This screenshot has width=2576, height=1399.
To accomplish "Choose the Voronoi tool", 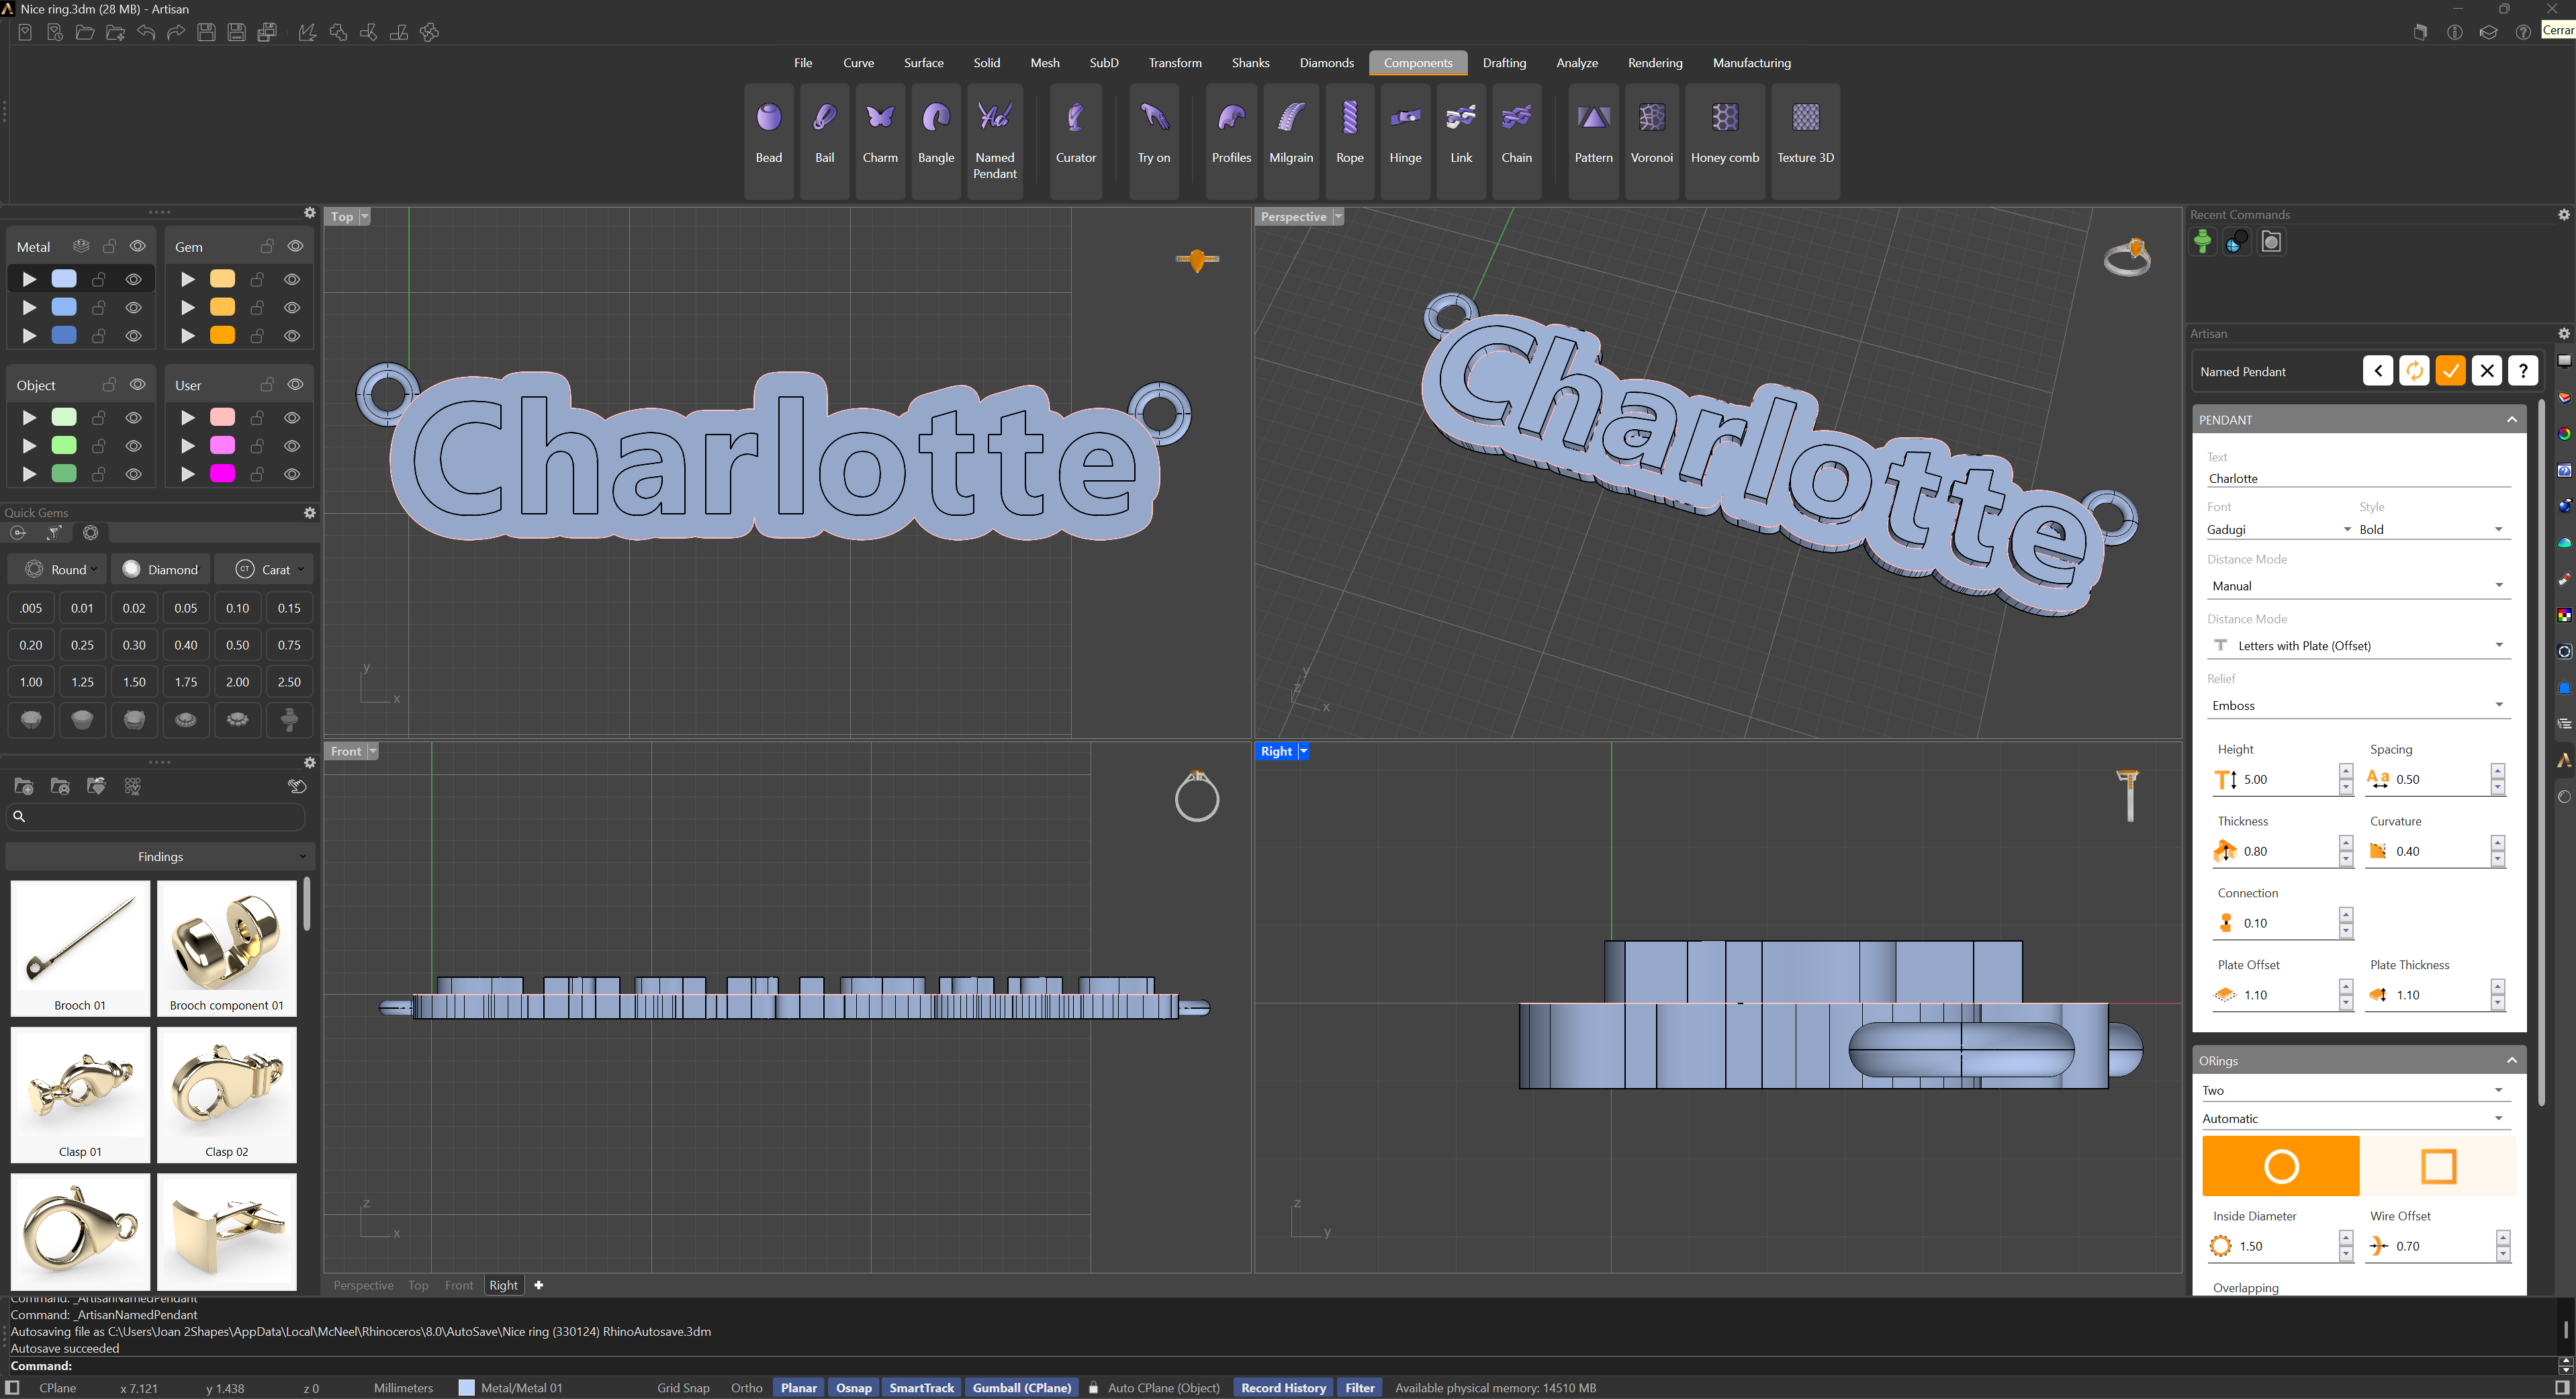I will (x=1651, y=140).
